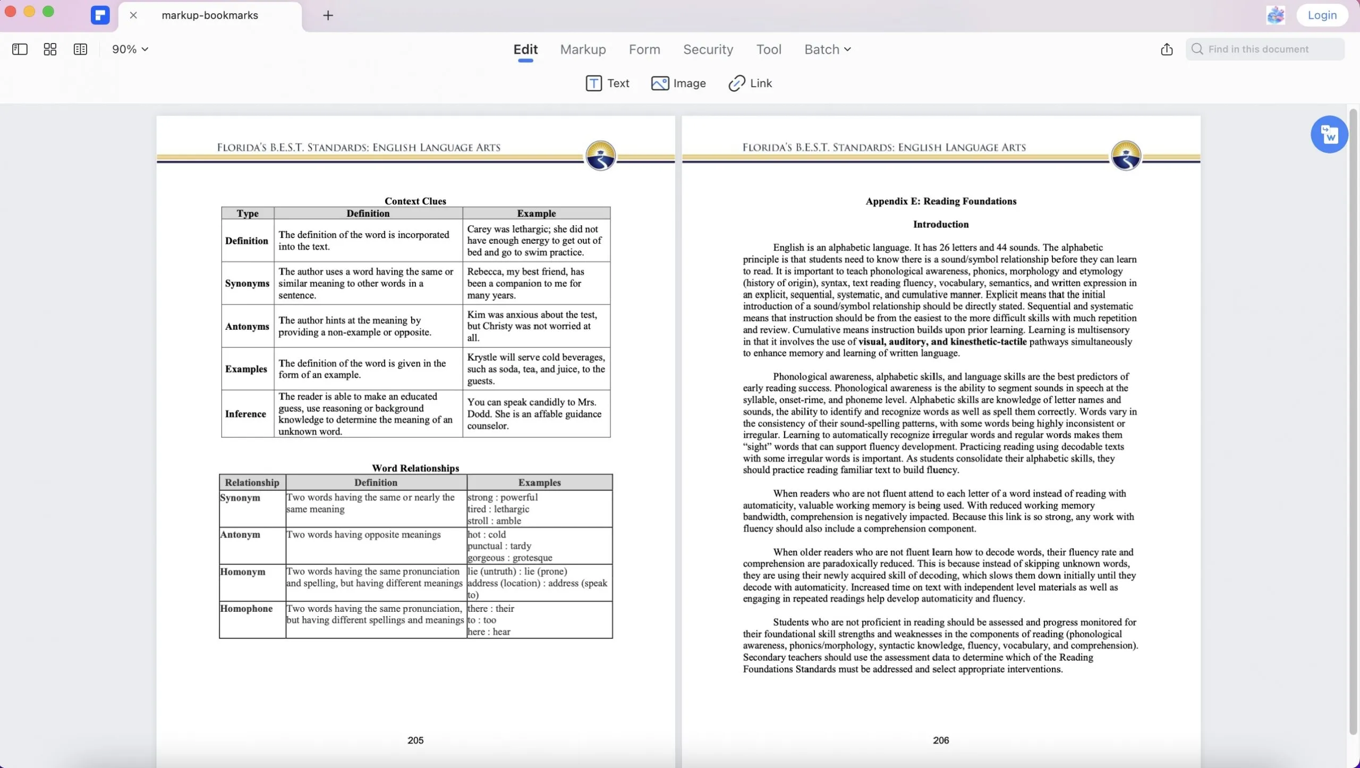Click the Markup tab in ribbon
This screenshot has width=1360, height=768.
tap(583, 48)
